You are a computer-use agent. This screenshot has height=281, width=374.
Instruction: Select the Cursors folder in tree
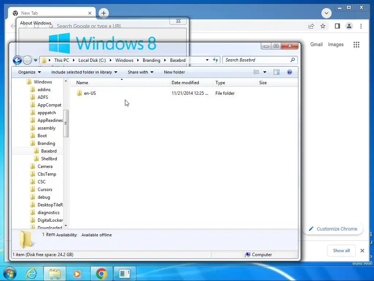45,190
